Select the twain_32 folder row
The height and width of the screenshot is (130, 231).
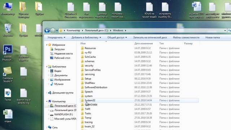(139, 126)
